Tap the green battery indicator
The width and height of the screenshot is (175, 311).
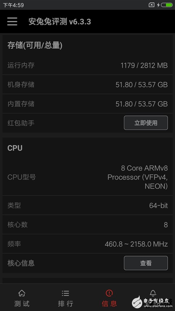pyautogui.click(x=167, y=4)
